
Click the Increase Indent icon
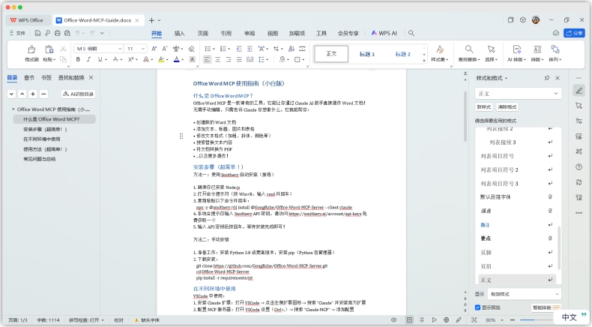pyautogui.click(x=250, y=49)
